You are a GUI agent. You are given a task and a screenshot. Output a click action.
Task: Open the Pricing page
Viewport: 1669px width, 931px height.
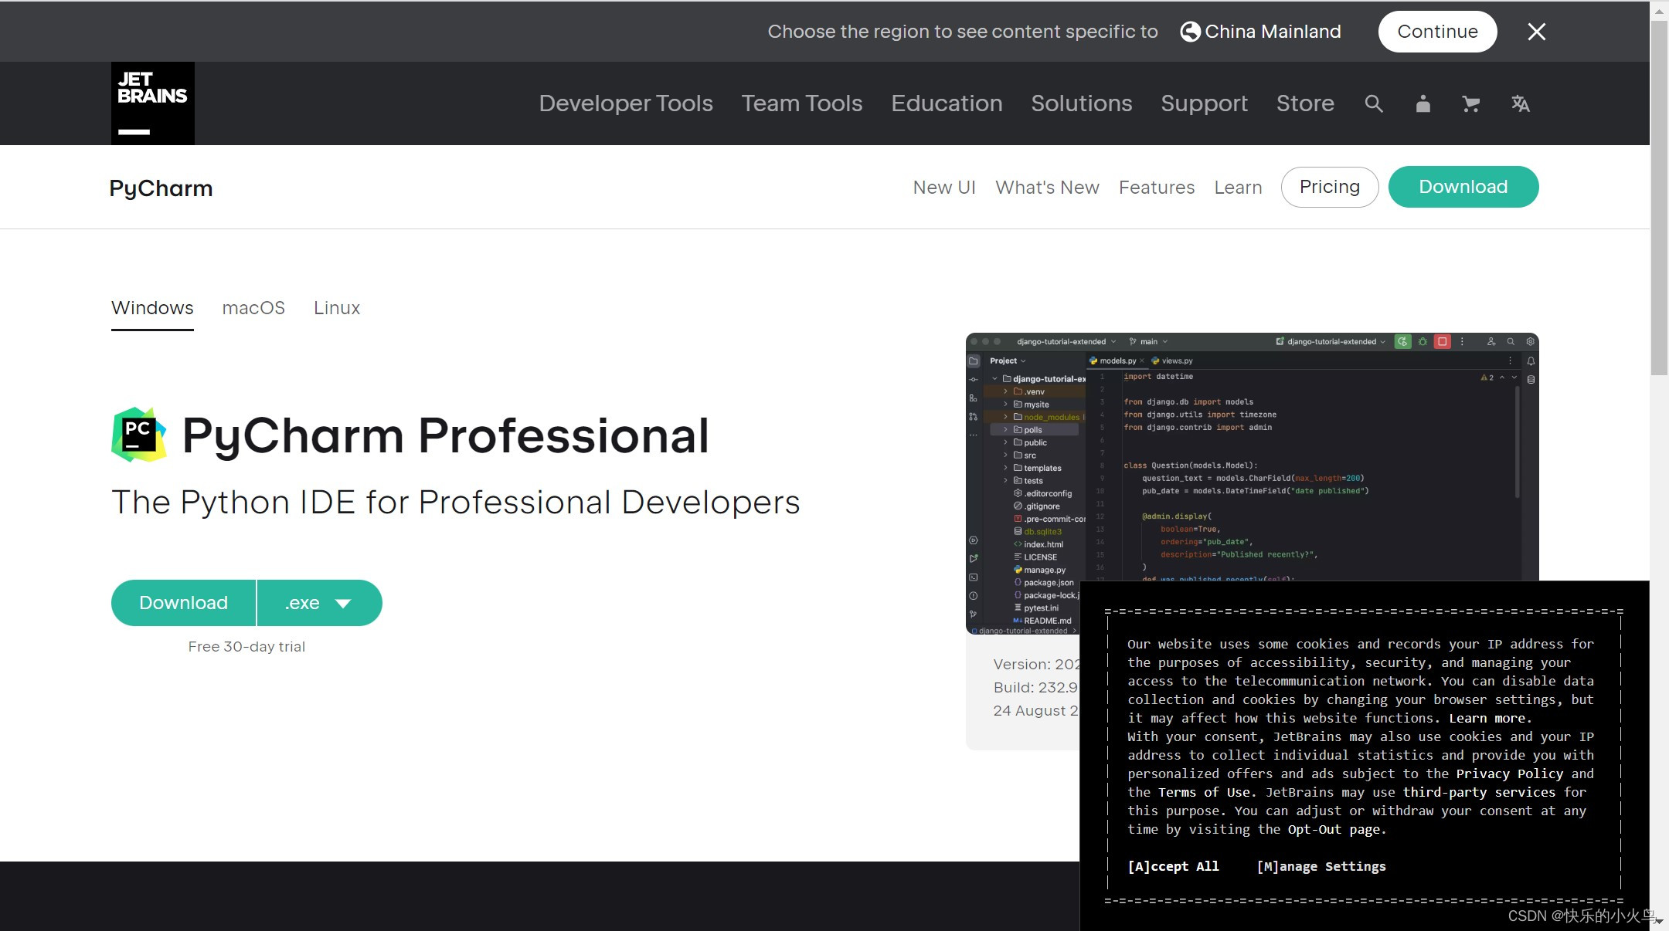1329,187
